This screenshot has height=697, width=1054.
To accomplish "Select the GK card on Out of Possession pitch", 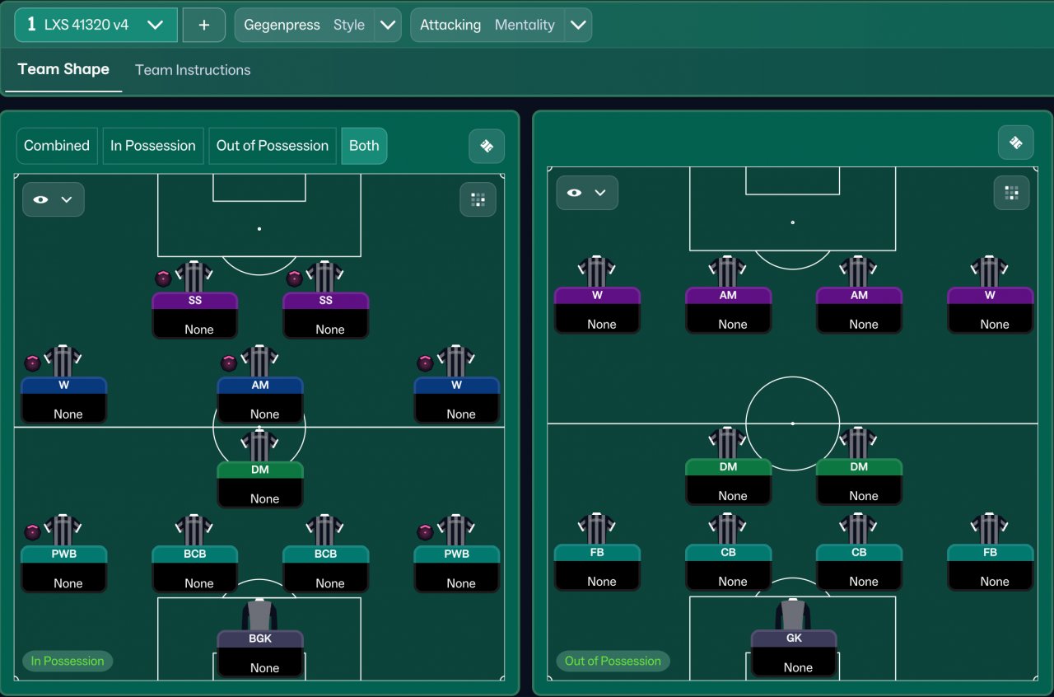I will click(x=794, y=653).
